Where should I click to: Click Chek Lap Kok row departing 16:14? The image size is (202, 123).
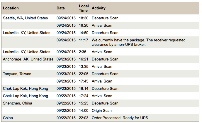point(100,89)
